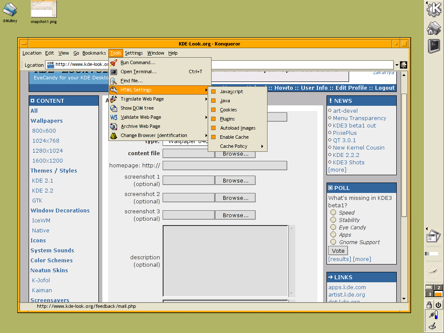Toggle the Java setting
This screenshot has width=444, height=333.
(213, 101)
